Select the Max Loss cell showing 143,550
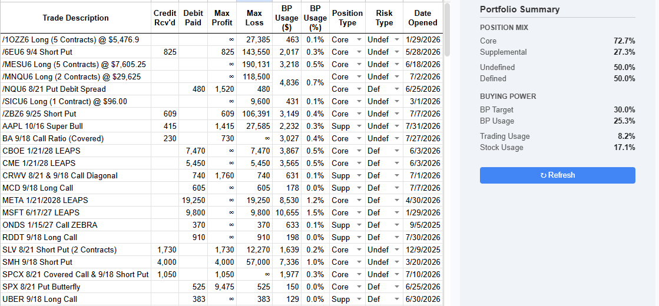Viewport: 659px width, 306px height. click(254, 52)
